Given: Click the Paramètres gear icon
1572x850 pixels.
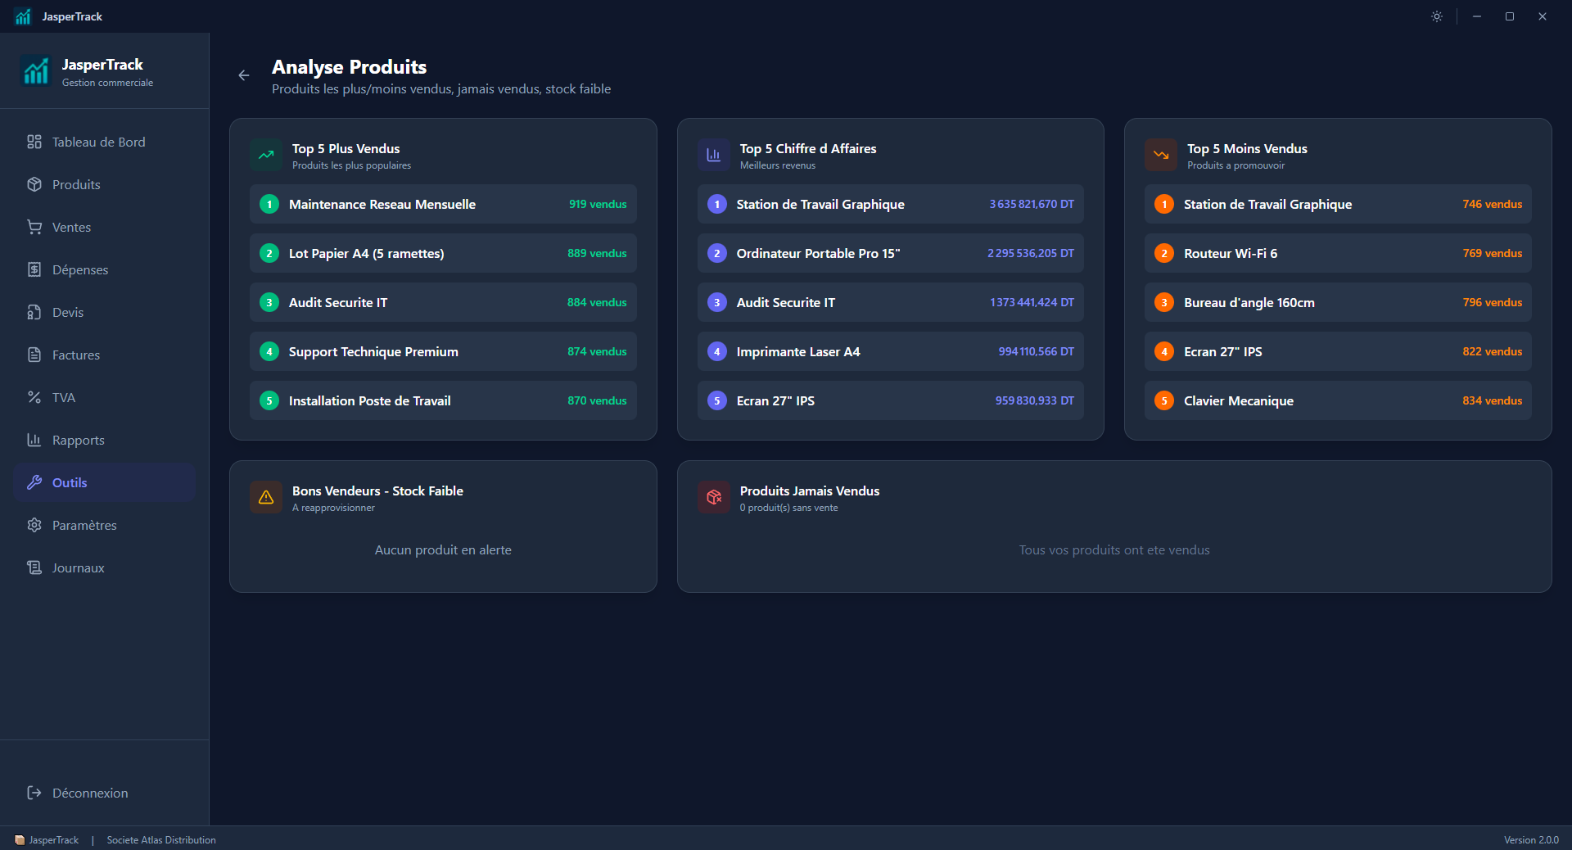Looking at the screenshot, I should point(34,525).
